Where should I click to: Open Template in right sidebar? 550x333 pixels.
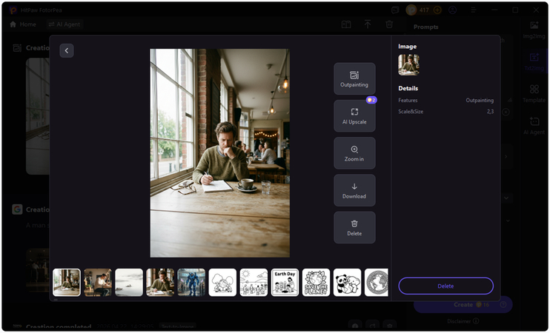point(534,93)
